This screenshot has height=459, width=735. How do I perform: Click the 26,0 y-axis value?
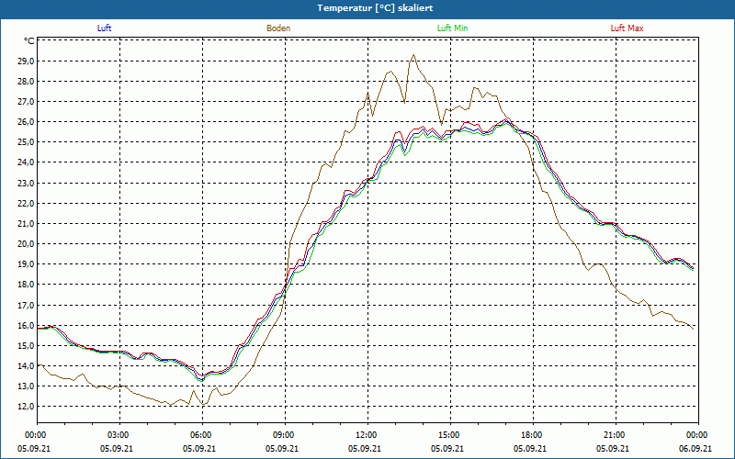[26, 122]
